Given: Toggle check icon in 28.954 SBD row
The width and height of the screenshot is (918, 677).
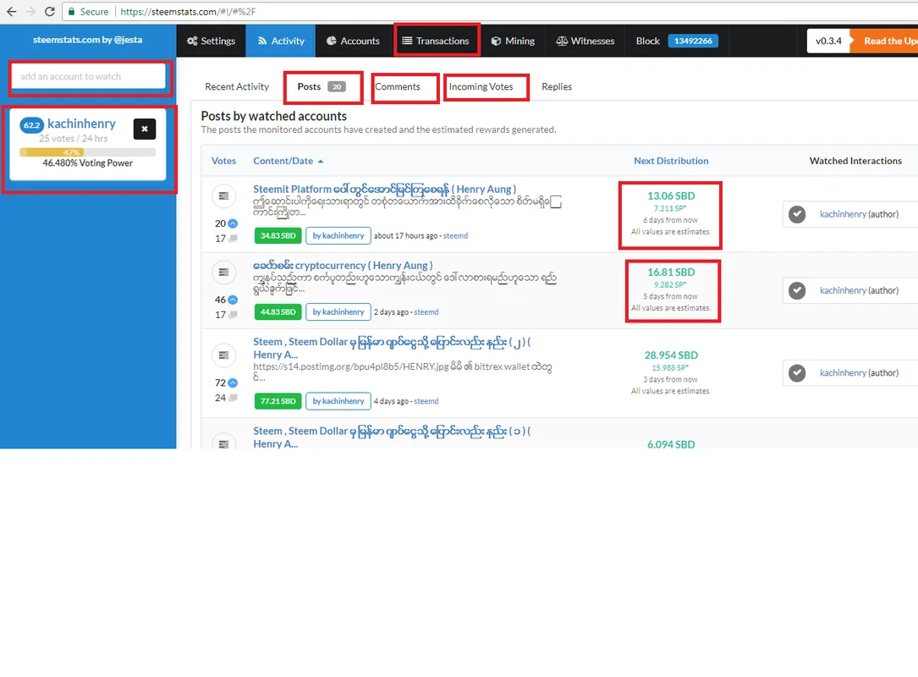Looking at the screenshot, I should [x=797, y=373].
